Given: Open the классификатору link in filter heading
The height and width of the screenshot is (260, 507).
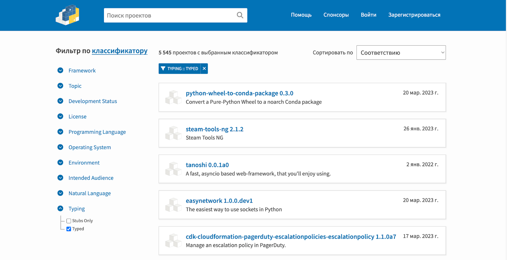Looking at the screenshot, I should click(x=119, y=51).
